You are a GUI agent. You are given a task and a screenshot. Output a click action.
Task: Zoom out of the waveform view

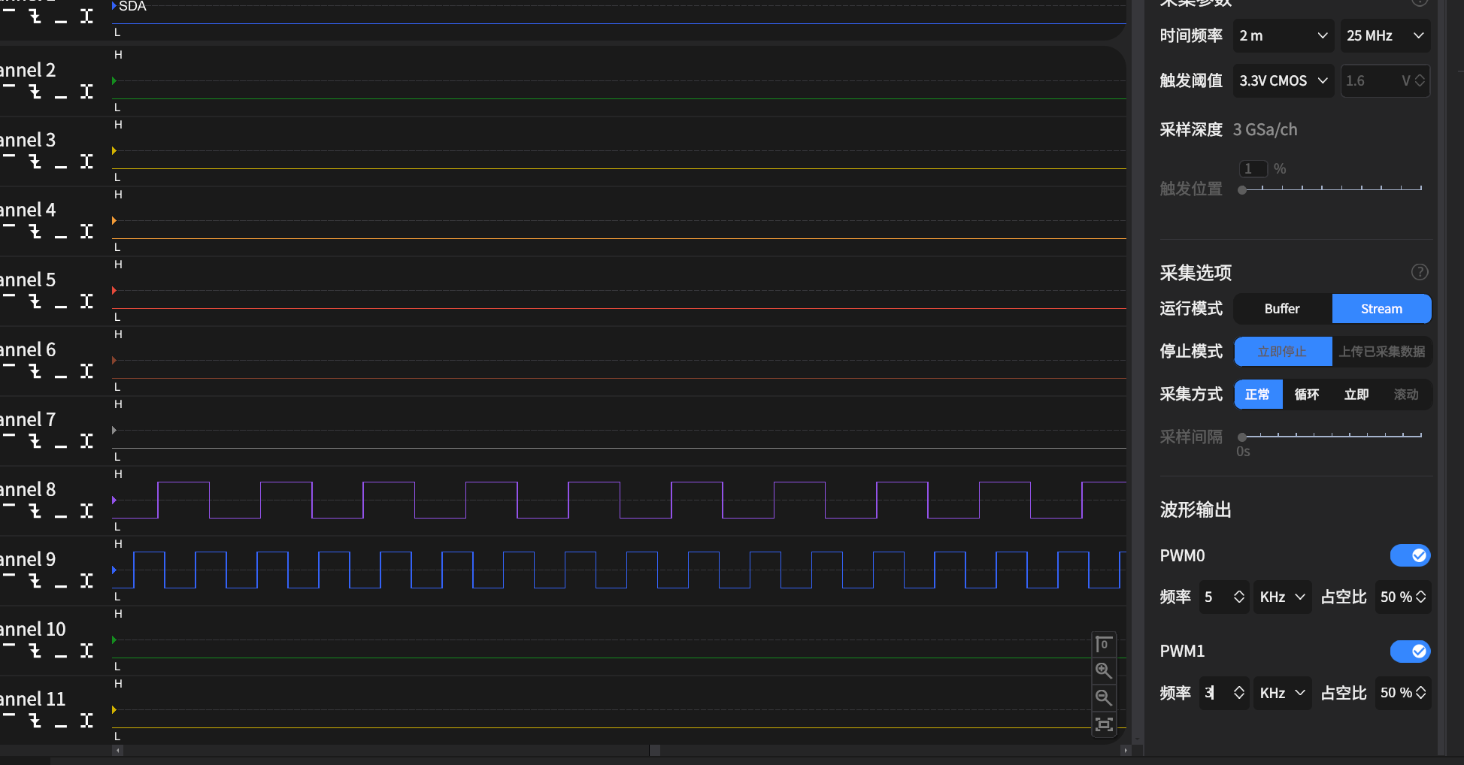(x=1104, y=698)
